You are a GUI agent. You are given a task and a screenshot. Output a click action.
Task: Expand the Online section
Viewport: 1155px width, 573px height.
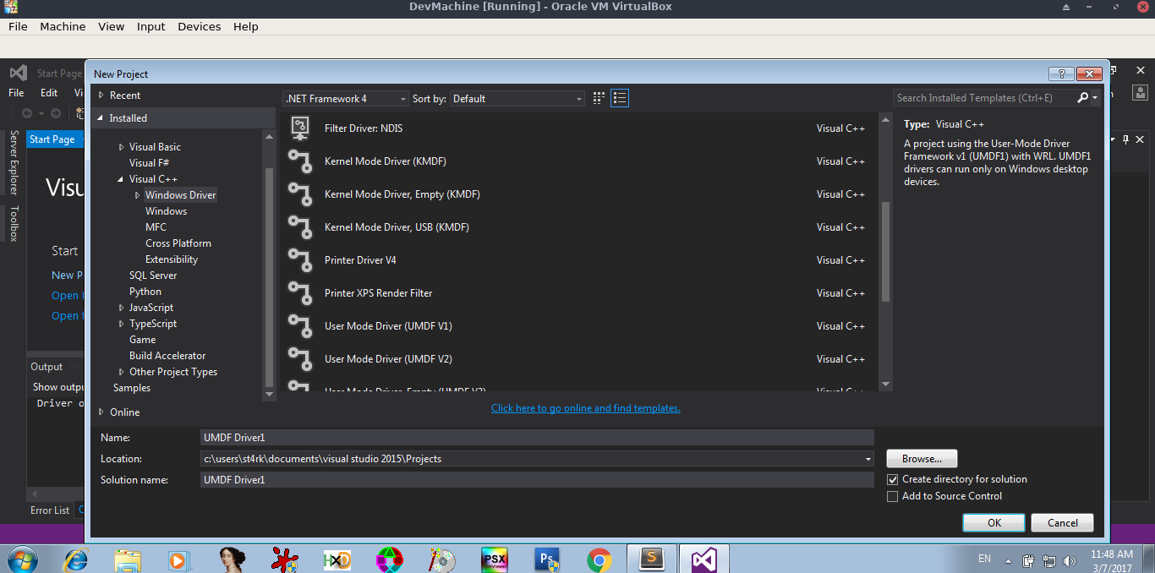[101, 412]
